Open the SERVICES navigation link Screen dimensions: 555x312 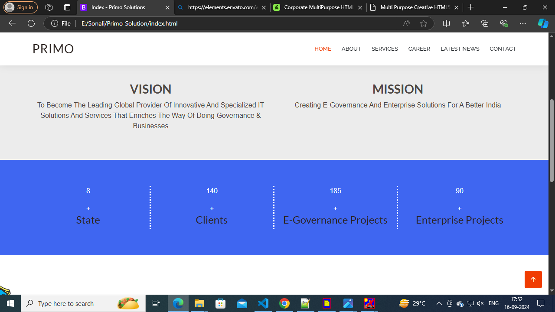(384, 49)
